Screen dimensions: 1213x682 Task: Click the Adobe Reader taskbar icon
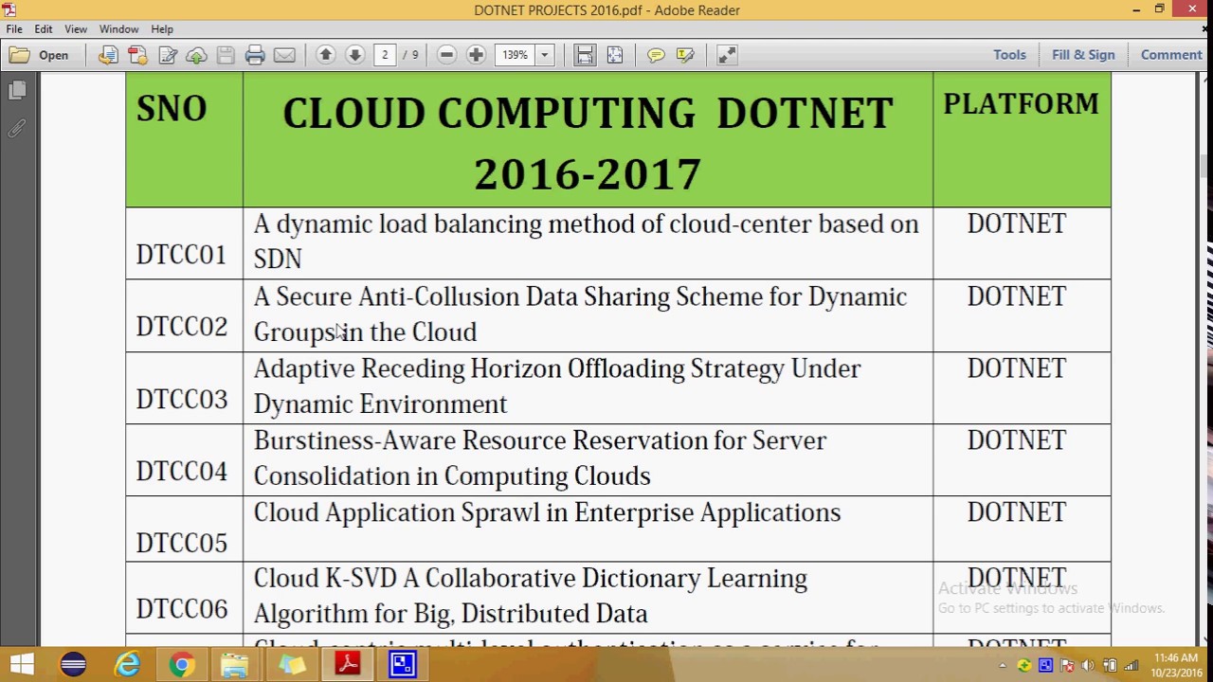[x=347, y=665]
